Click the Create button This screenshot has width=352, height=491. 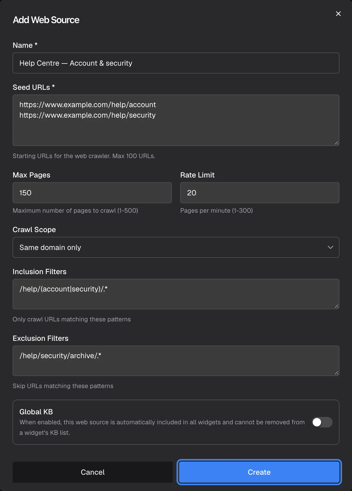(x=259, y=472)
